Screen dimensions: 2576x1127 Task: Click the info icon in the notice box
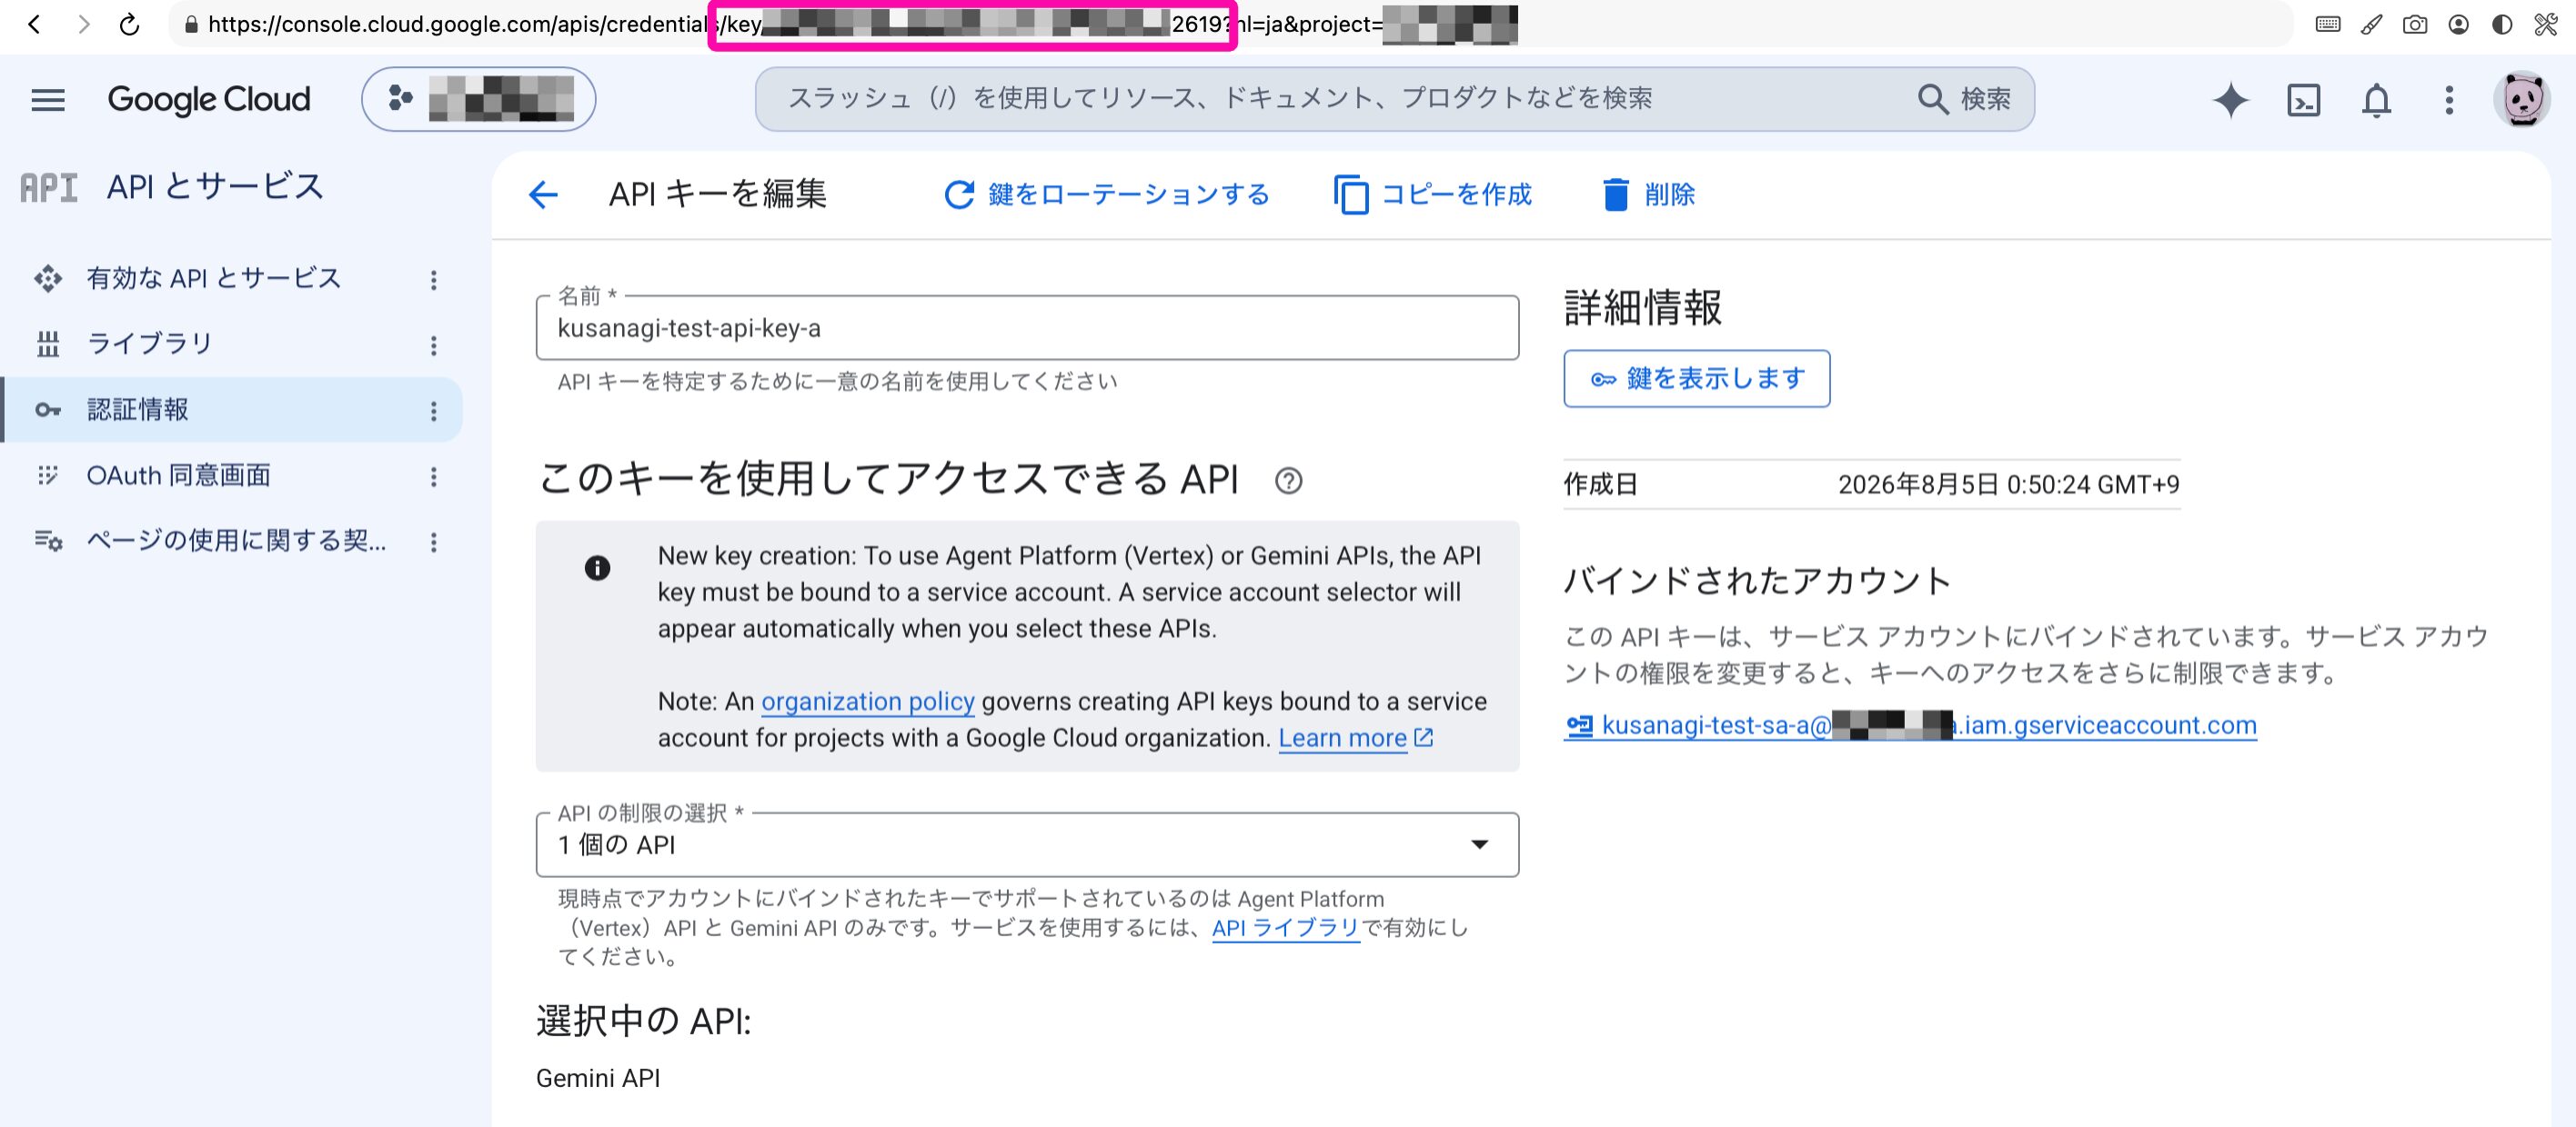(597, 568)
